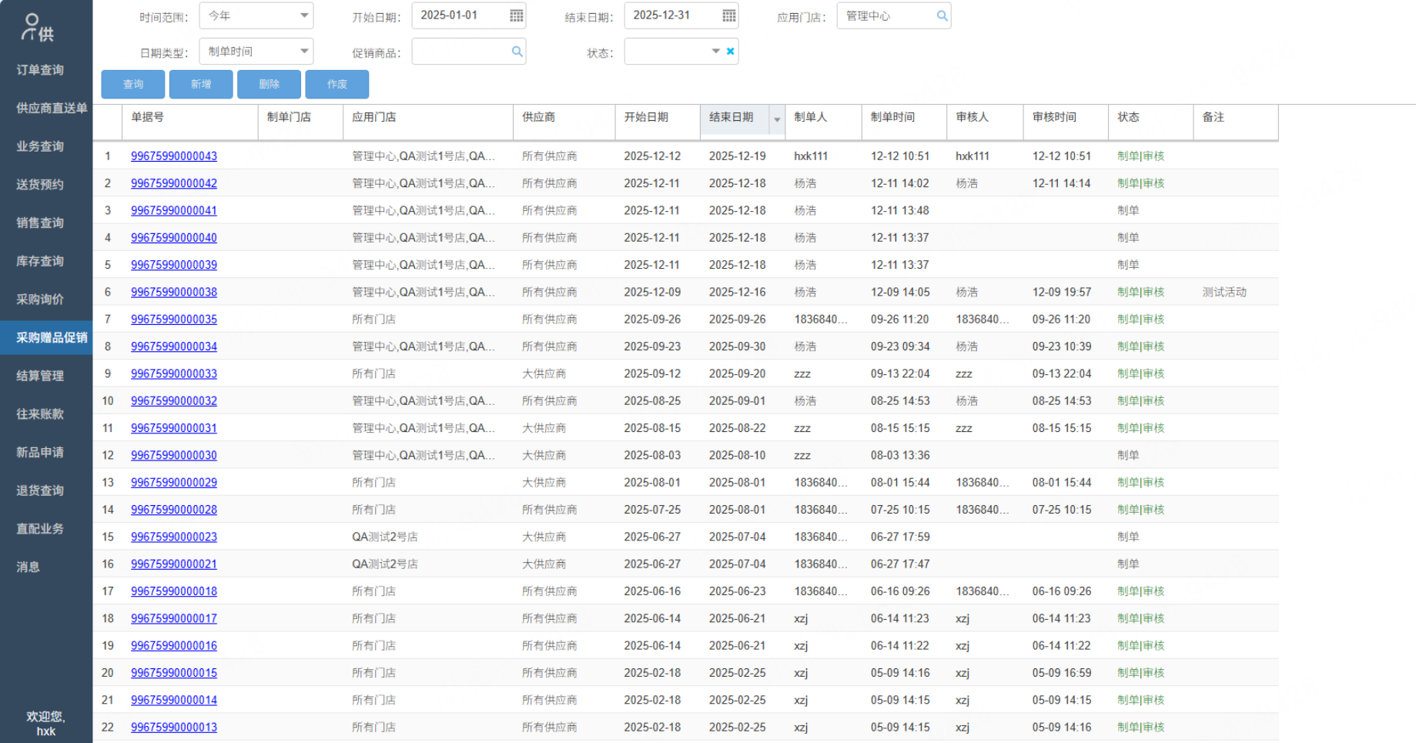The height and width of the screenshot is (743, 1416).
Task: Expand the 时间范围 dropdown
Action: click(x=304, y=15)
